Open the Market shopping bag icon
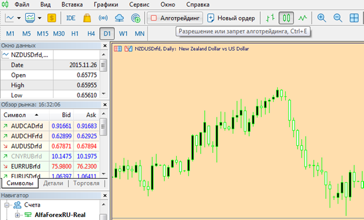 click(87, 18)
